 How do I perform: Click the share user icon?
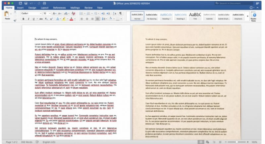(x=257, y=3)
